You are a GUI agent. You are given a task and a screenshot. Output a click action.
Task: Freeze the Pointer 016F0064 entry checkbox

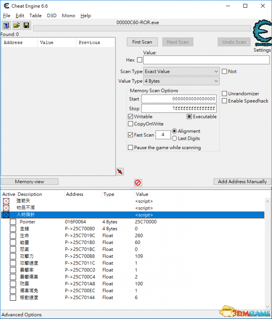tap(13, 222)
